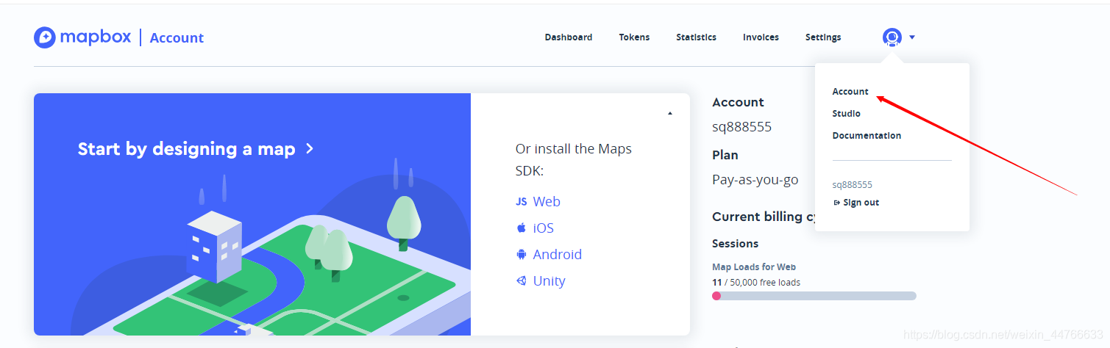Image resolution: width=1110 pixels, height=348 pixels.
Task: Click the sq888555 name in the menu
Action: [852, 185]
